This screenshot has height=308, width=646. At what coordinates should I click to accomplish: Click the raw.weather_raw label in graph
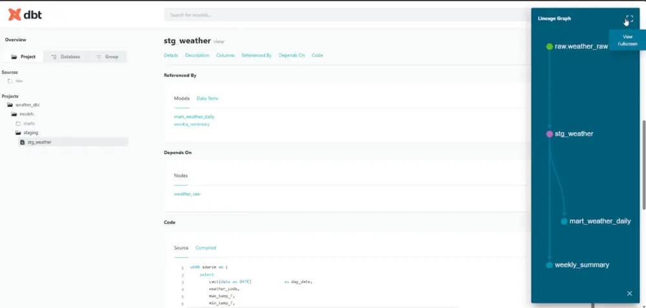(x=581, y=46)
